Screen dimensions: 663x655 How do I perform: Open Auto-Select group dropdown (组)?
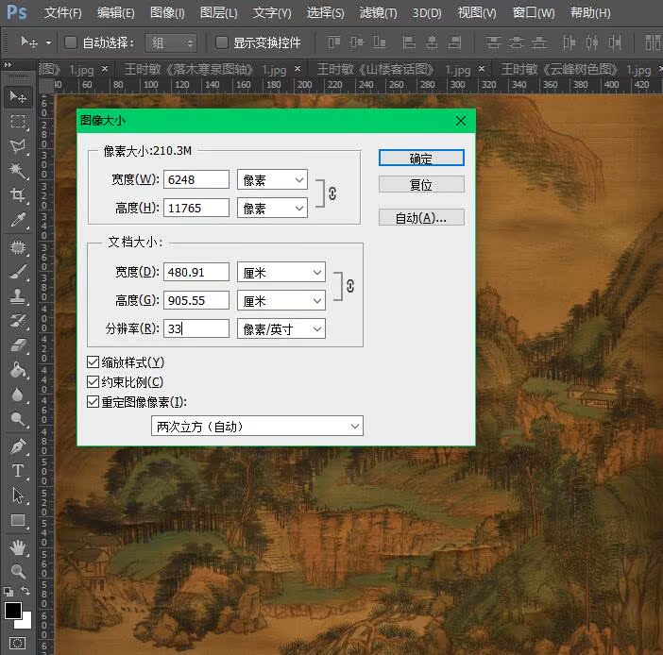click(x=171, y=42)
